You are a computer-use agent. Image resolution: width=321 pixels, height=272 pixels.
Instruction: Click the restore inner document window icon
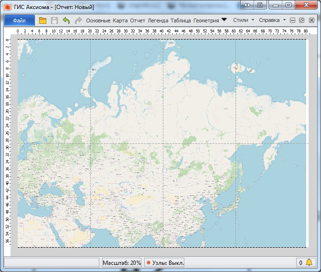302,20
